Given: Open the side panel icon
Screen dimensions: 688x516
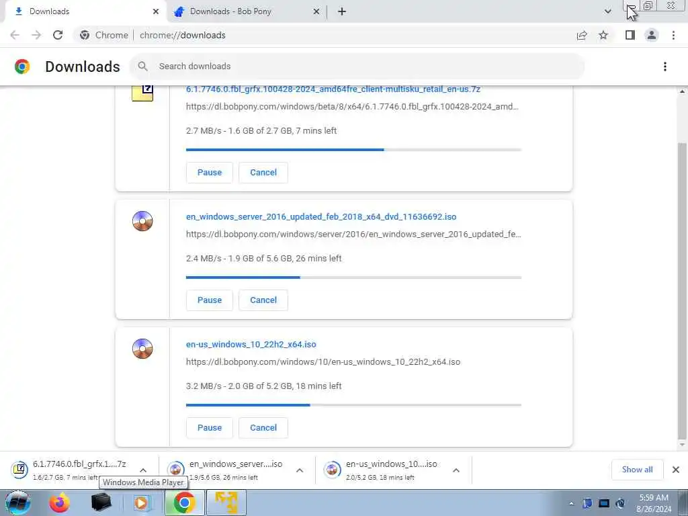Looking at the screenshot, I should [630, 35].
